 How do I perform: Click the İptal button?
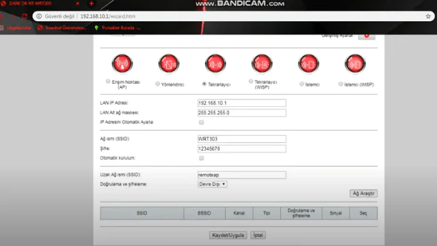(x=258, y=235)
